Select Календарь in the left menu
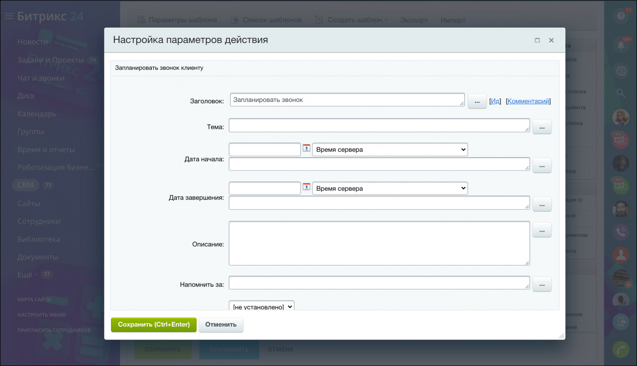Screen dimensions: 637x366 click(x=37, y=114)
